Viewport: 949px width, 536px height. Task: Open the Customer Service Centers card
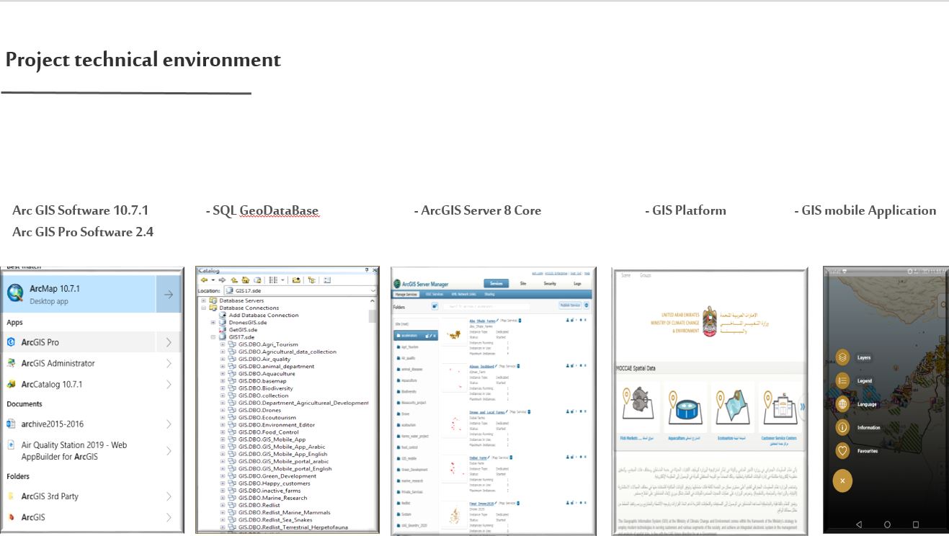coord(778,412)
